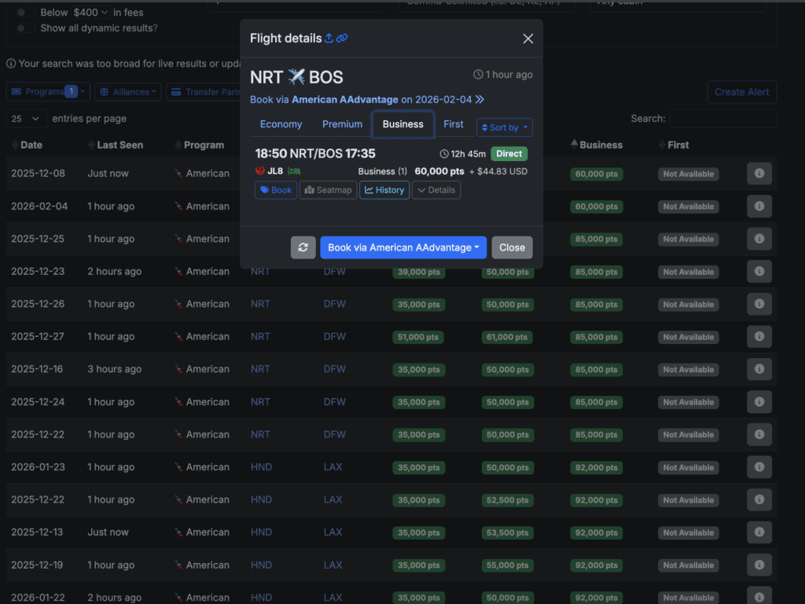The height and width of the screenshot is (604, 805).
Task: Click the refresh icon in the modal footer
Action: pos(303,247)
